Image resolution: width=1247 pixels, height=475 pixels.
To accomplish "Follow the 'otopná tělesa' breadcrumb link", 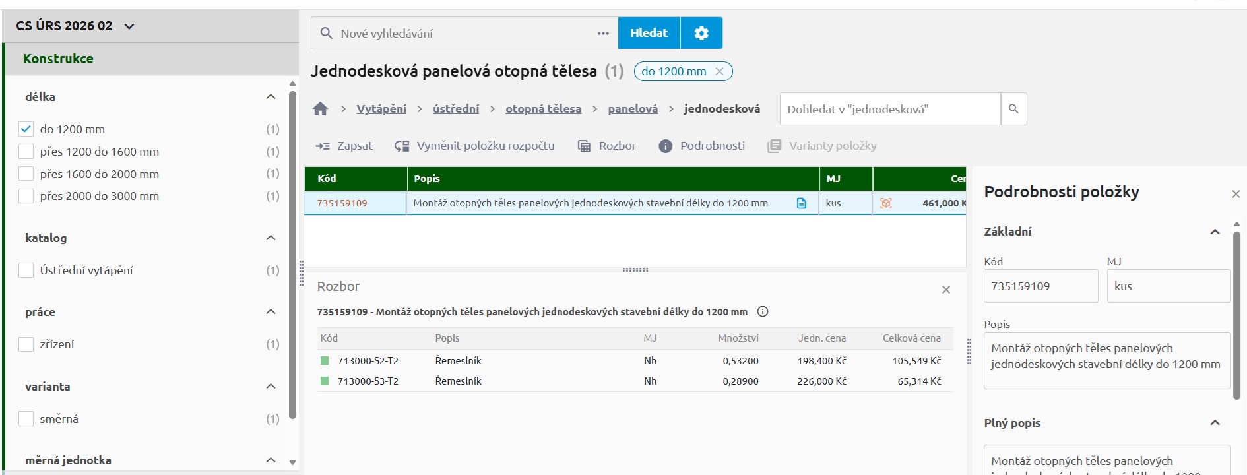I will (x=544, y=109).
